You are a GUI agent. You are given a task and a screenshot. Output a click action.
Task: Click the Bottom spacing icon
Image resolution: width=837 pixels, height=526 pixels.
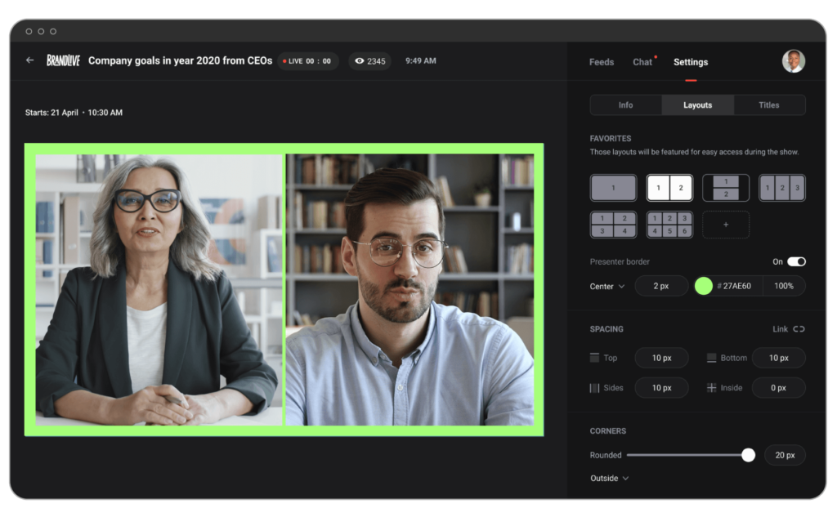click(712, 358)
